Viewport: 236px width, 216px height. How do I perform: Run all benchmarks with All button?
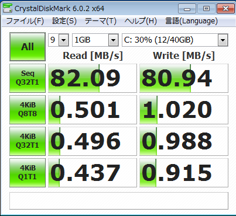(x=28, y=47)
